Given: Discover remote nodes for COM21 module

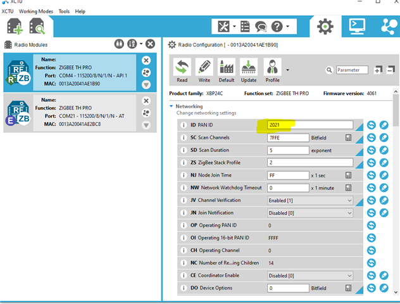Looking at the screenshot, I should tap(146, 113).
